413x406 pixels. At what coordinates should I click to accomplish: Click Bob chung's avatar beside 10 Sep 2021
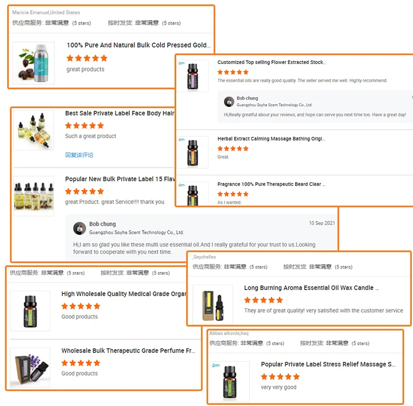79,228
